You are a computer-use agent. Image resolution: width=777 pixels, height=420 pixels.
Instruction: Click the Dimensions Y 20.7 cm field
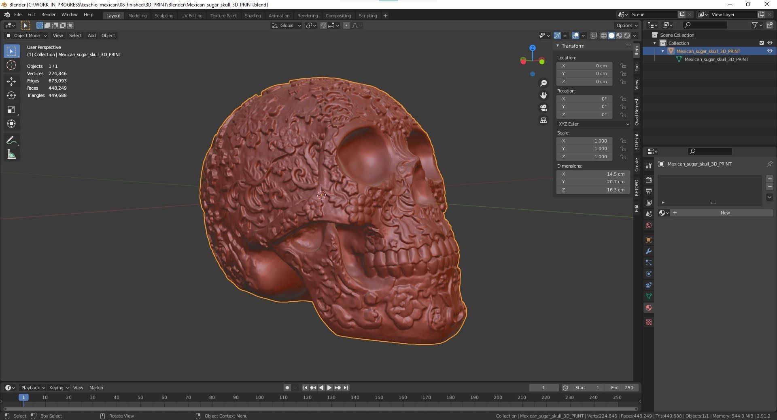593,182
